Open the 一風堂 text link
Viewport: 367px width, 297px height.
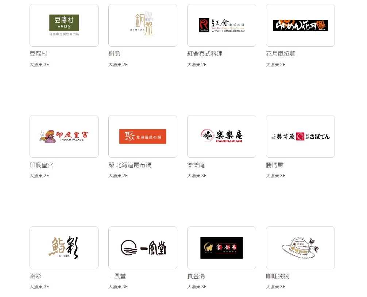[117, 276]
